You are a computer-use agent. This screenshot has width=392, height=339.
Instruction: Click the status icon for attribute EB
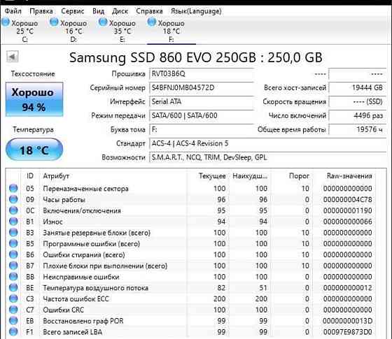pos(13,321)
